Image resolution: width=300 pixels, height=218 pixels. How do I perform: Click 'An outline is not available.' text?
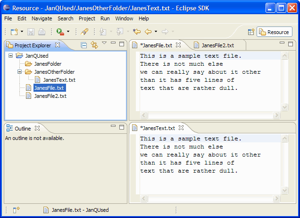coord(34,138)
